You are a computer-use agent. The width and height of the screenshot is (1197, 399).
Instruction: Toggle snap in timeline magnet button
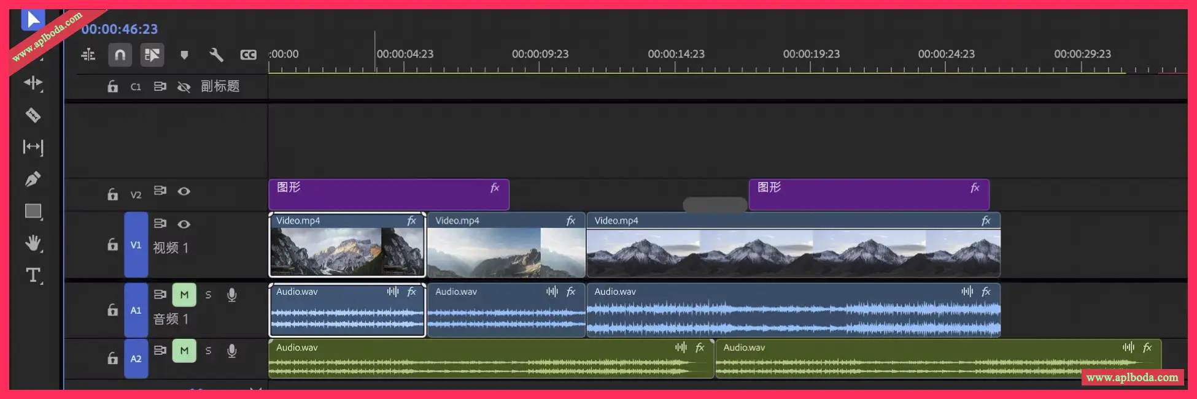point(120,55)
